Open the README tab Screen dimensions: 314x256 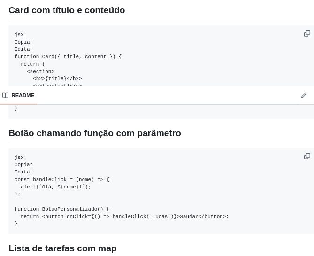(23, 95)
